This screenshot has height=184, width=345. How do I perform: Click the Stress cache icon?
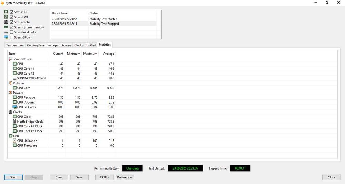(6, 22)
